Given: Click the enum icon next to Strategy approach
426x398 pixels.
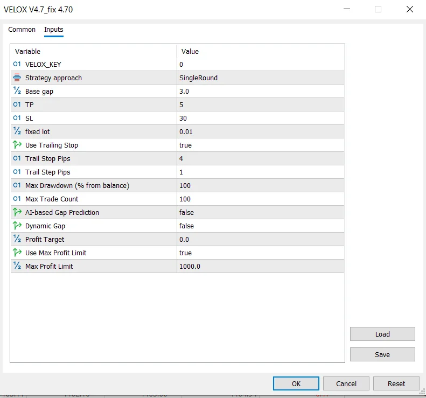Looking at the screenshot, I should [17, 78].
